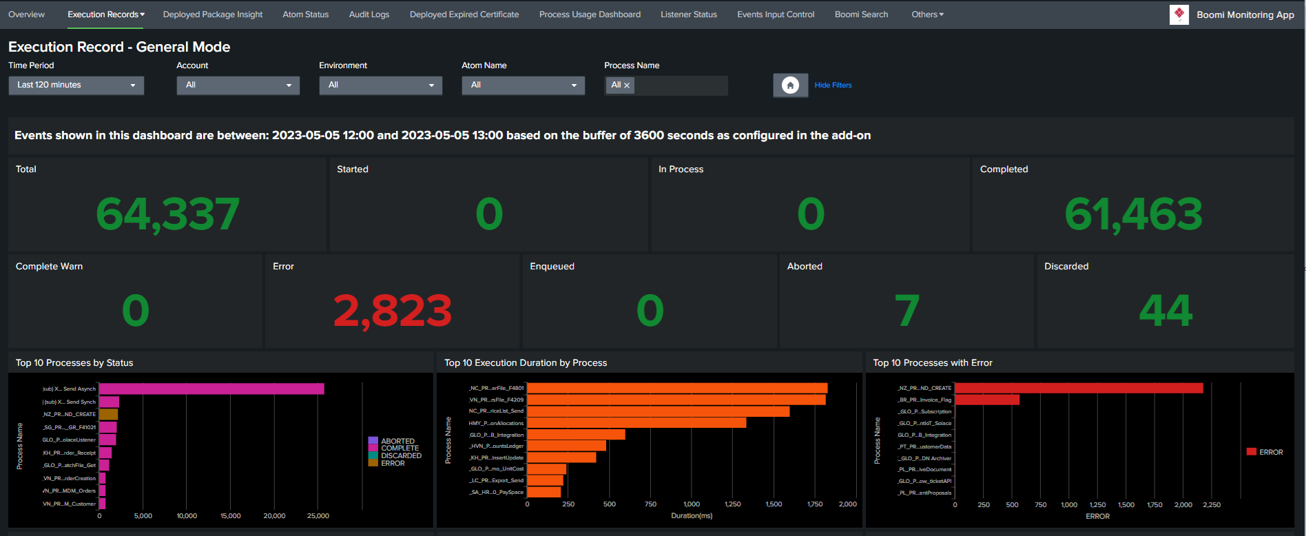Click the 'Top 10 Processes by Status' title
The image size is (1306, 536).
click(x=74, y=363)
